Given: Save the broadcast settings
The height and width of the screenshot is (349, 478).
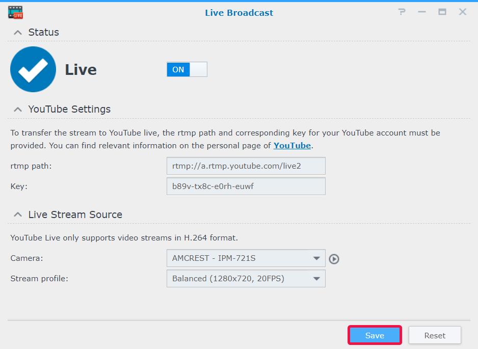Looking at the screenshot, I should click(375, 335).
